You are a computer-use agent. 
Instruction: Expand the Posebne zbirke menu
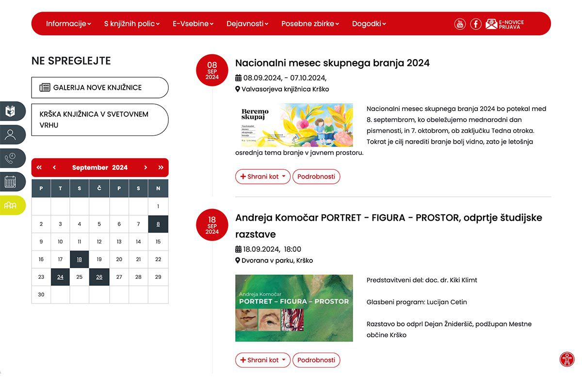point(310,24)
